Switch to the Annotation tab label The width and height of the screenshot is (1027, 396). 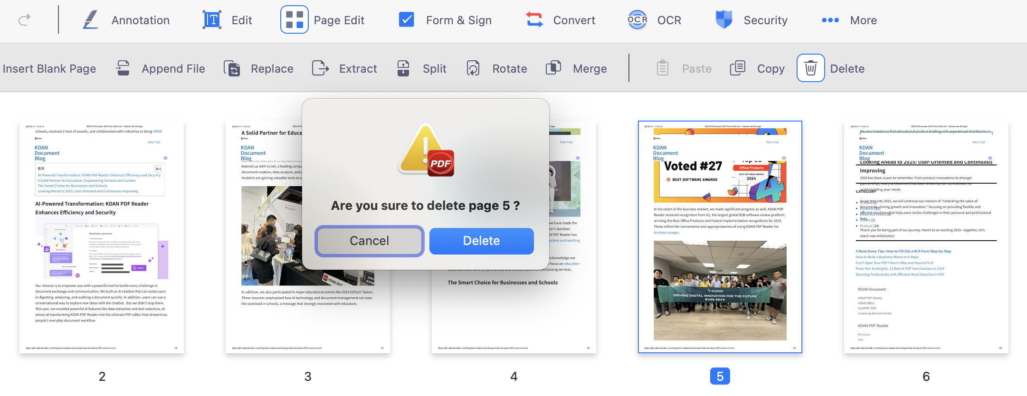tap(141, 20)
